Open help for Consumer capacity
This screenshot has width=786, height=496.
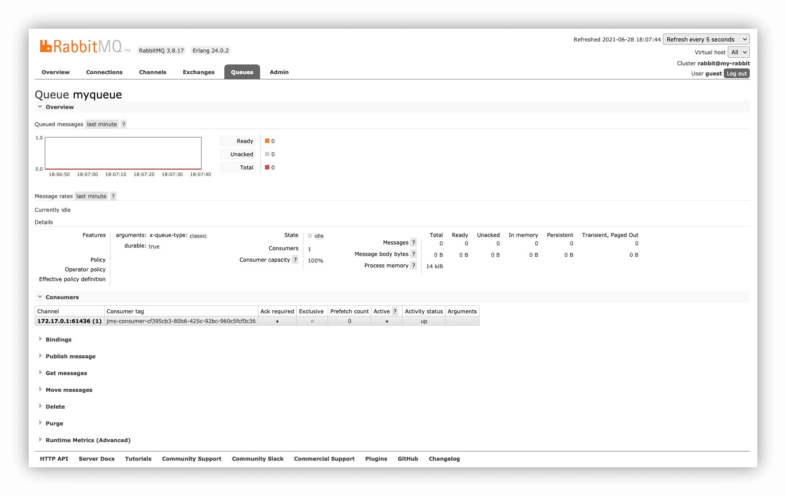tap(295, 260)
